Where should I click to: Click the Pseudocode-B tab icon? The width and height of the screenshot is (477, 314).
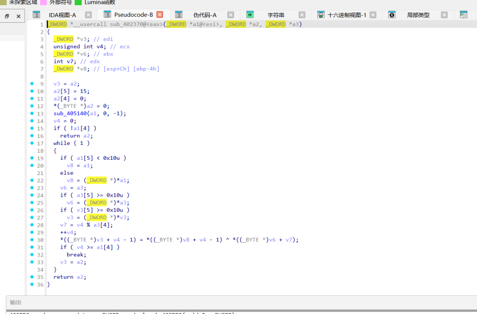pyautogui.click(x=107, y=14)
